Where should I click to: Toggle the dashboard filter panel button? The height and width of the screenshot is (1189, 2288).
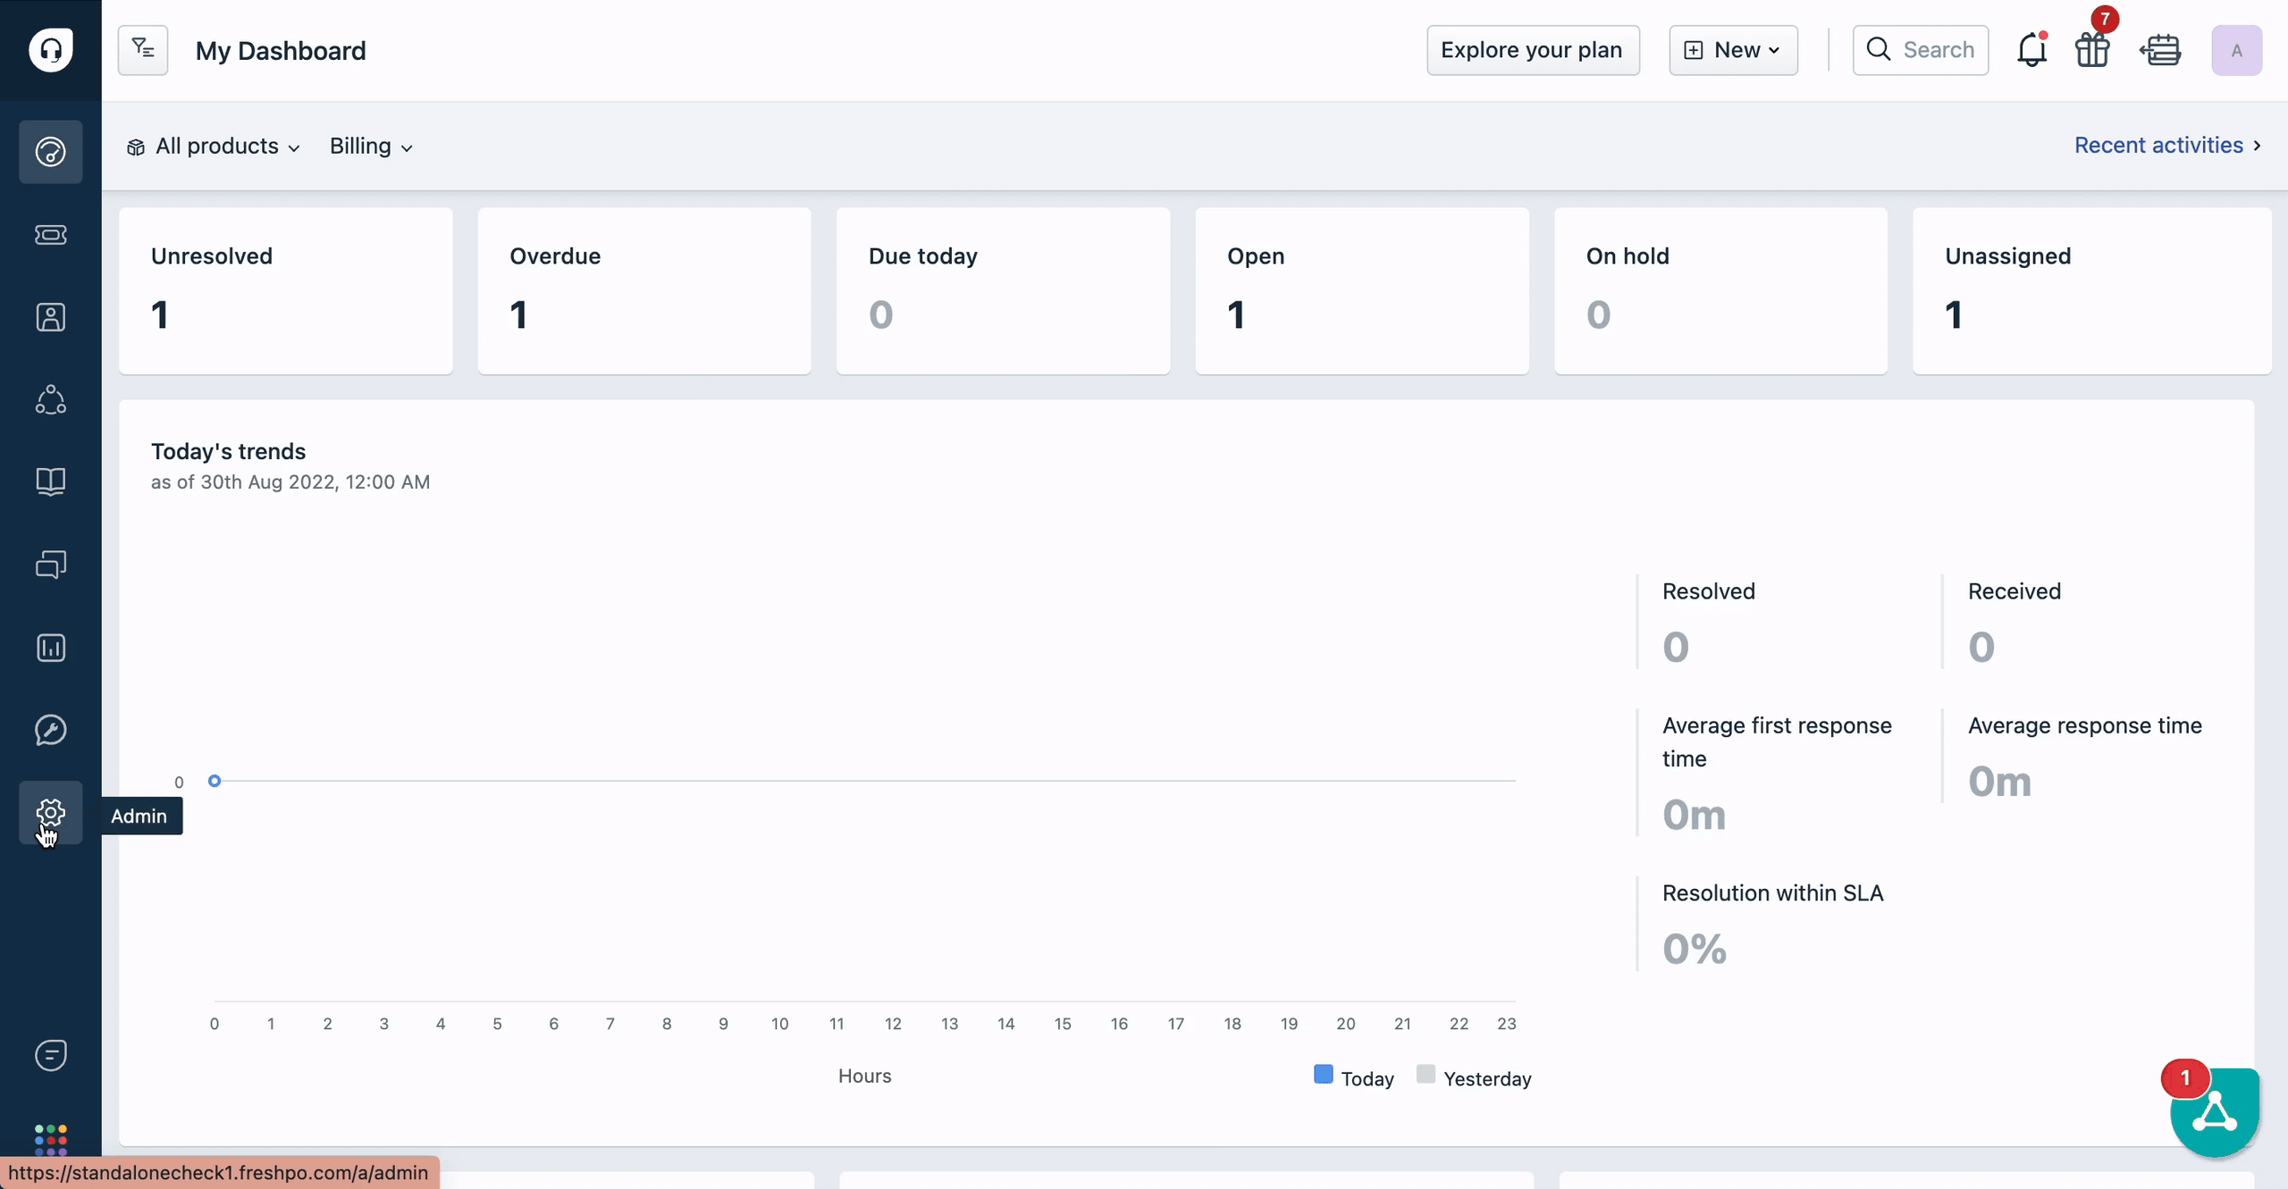pos(143,50)
